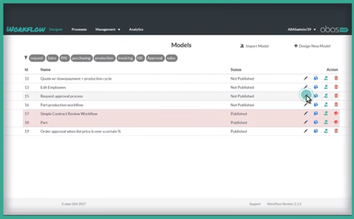Open the Management dropdown menu
This screenshot has width=354, height=219.
pos(108,29)
